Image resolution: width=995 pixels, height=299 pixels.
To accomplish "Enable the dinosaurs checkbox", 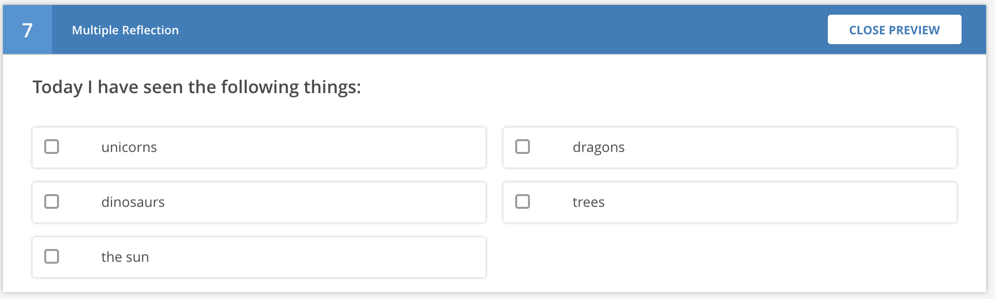I will 52,201.
